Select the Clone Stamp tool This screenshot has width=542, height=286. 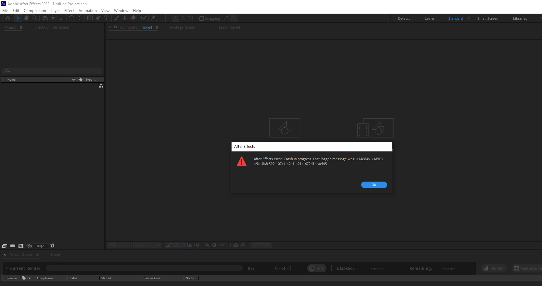(x=125, y=18)
